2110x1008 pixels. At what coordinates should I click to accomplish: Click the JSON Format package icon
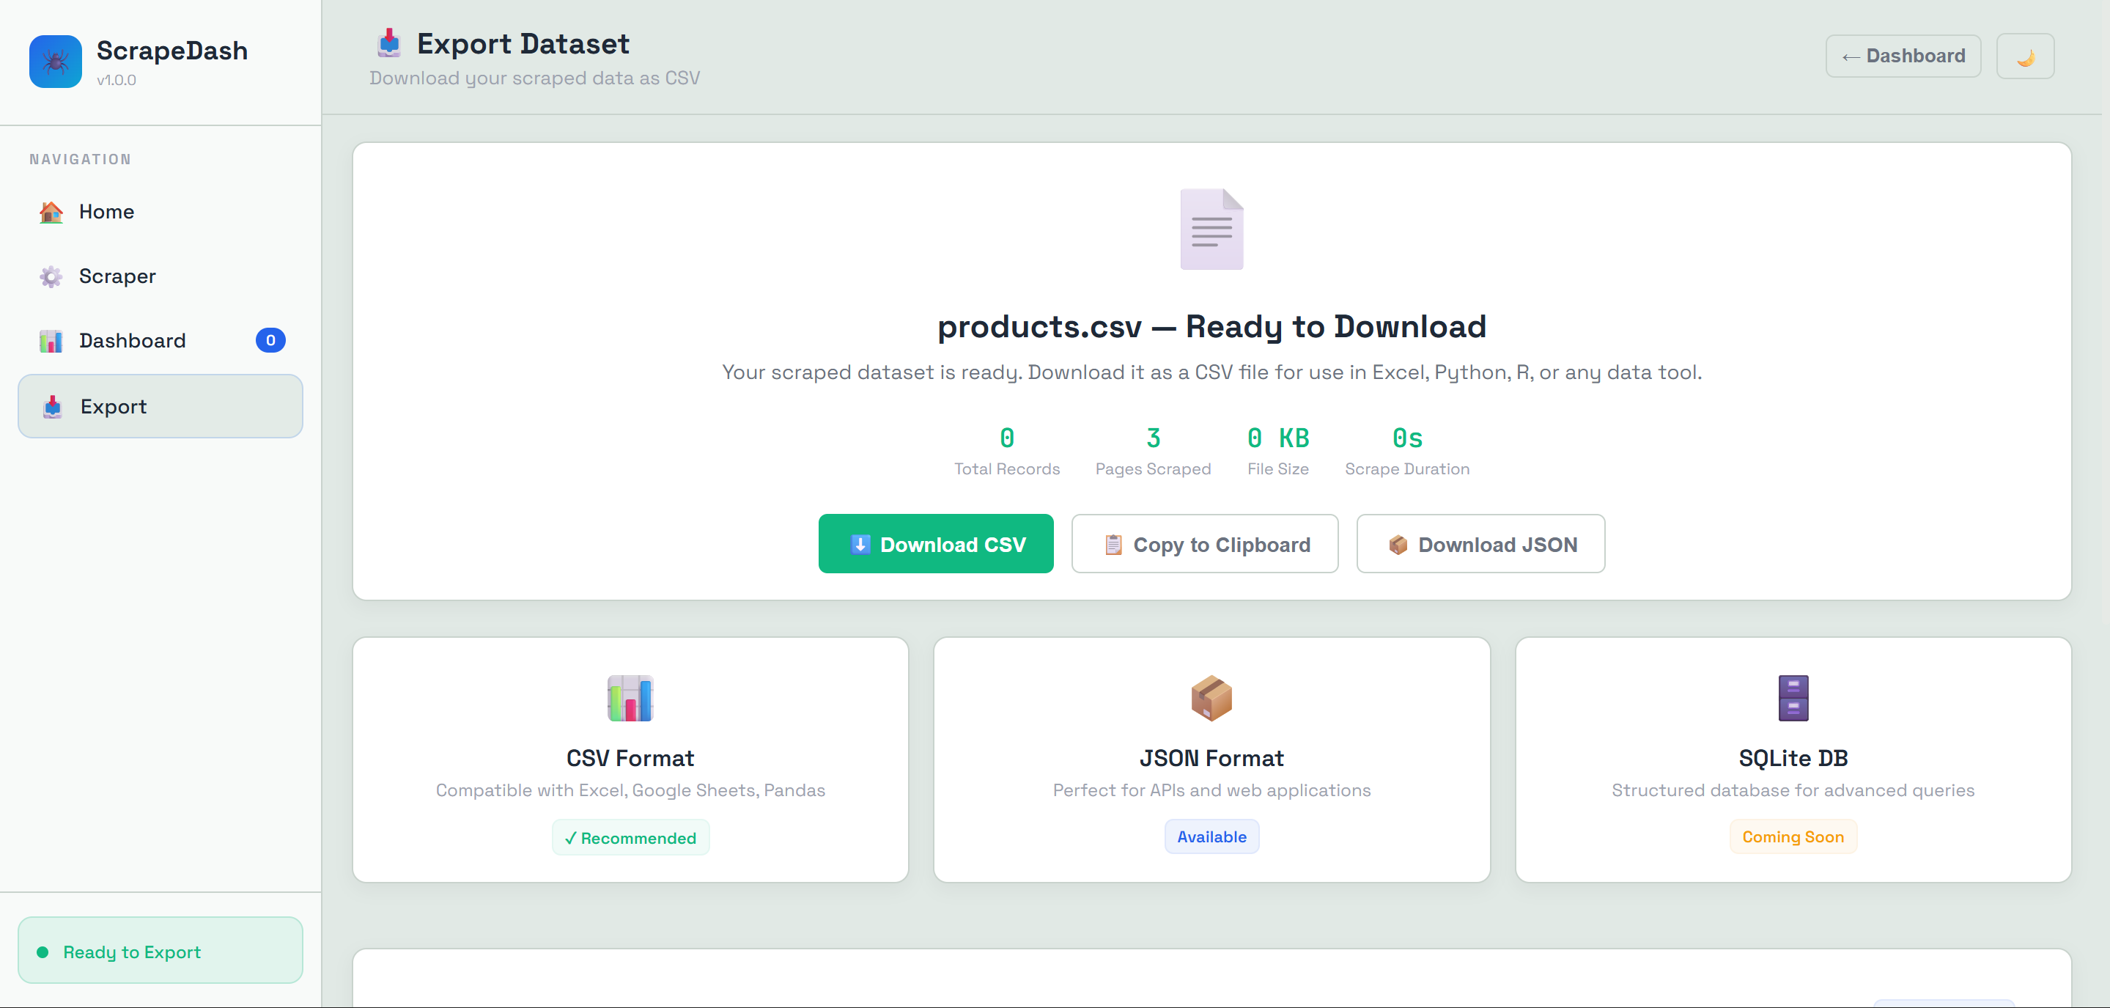(x=1211, y=698)
